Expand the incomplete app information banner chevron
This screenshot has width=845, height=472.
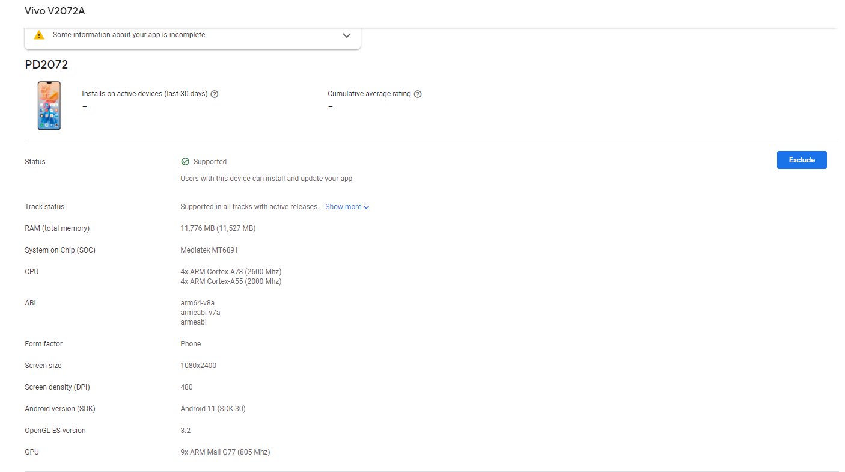tap(347, 35)
